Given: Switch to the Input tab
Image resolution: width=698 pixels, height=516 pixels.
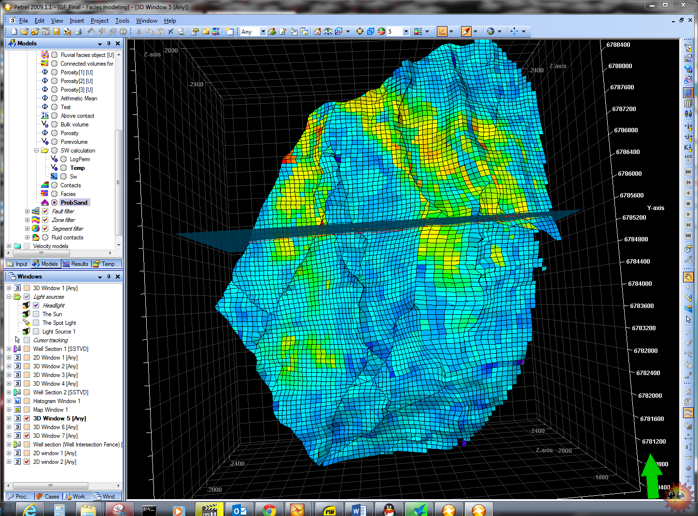Looking at the screenshot, I should tap(17, 264).
